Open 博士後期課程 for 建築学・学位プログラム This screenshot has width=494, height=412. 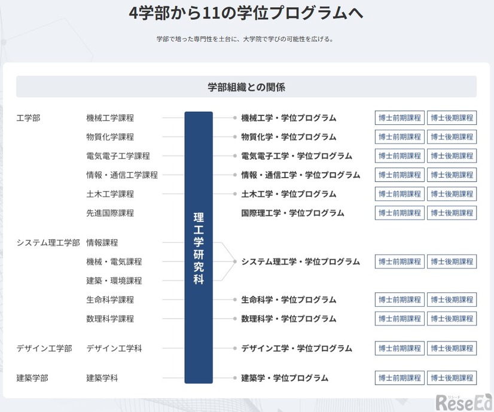pyautogui.click(x=452, y=378)
